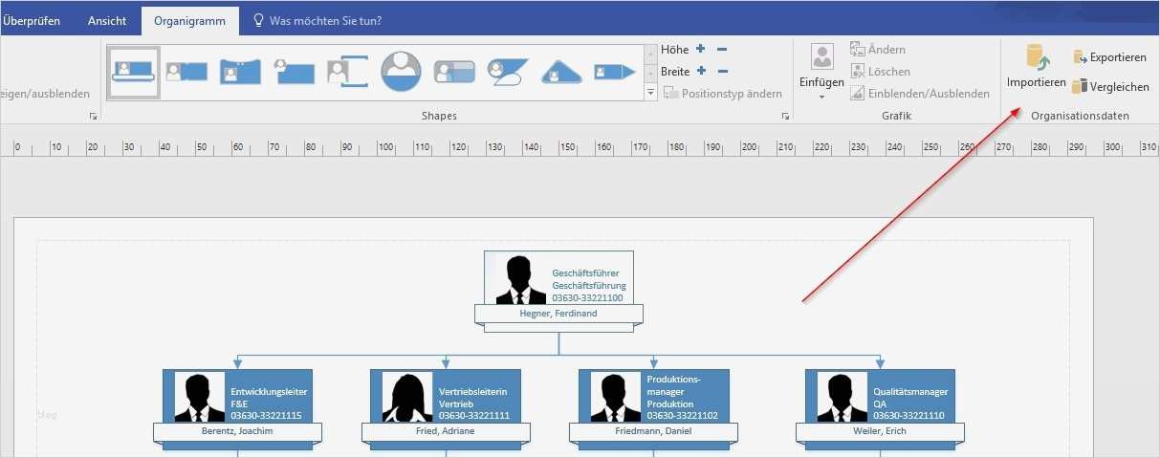Screen dimensions: 1160x458
Task: Open the Überprüfen ribbon tab
Action: [32, 20]
